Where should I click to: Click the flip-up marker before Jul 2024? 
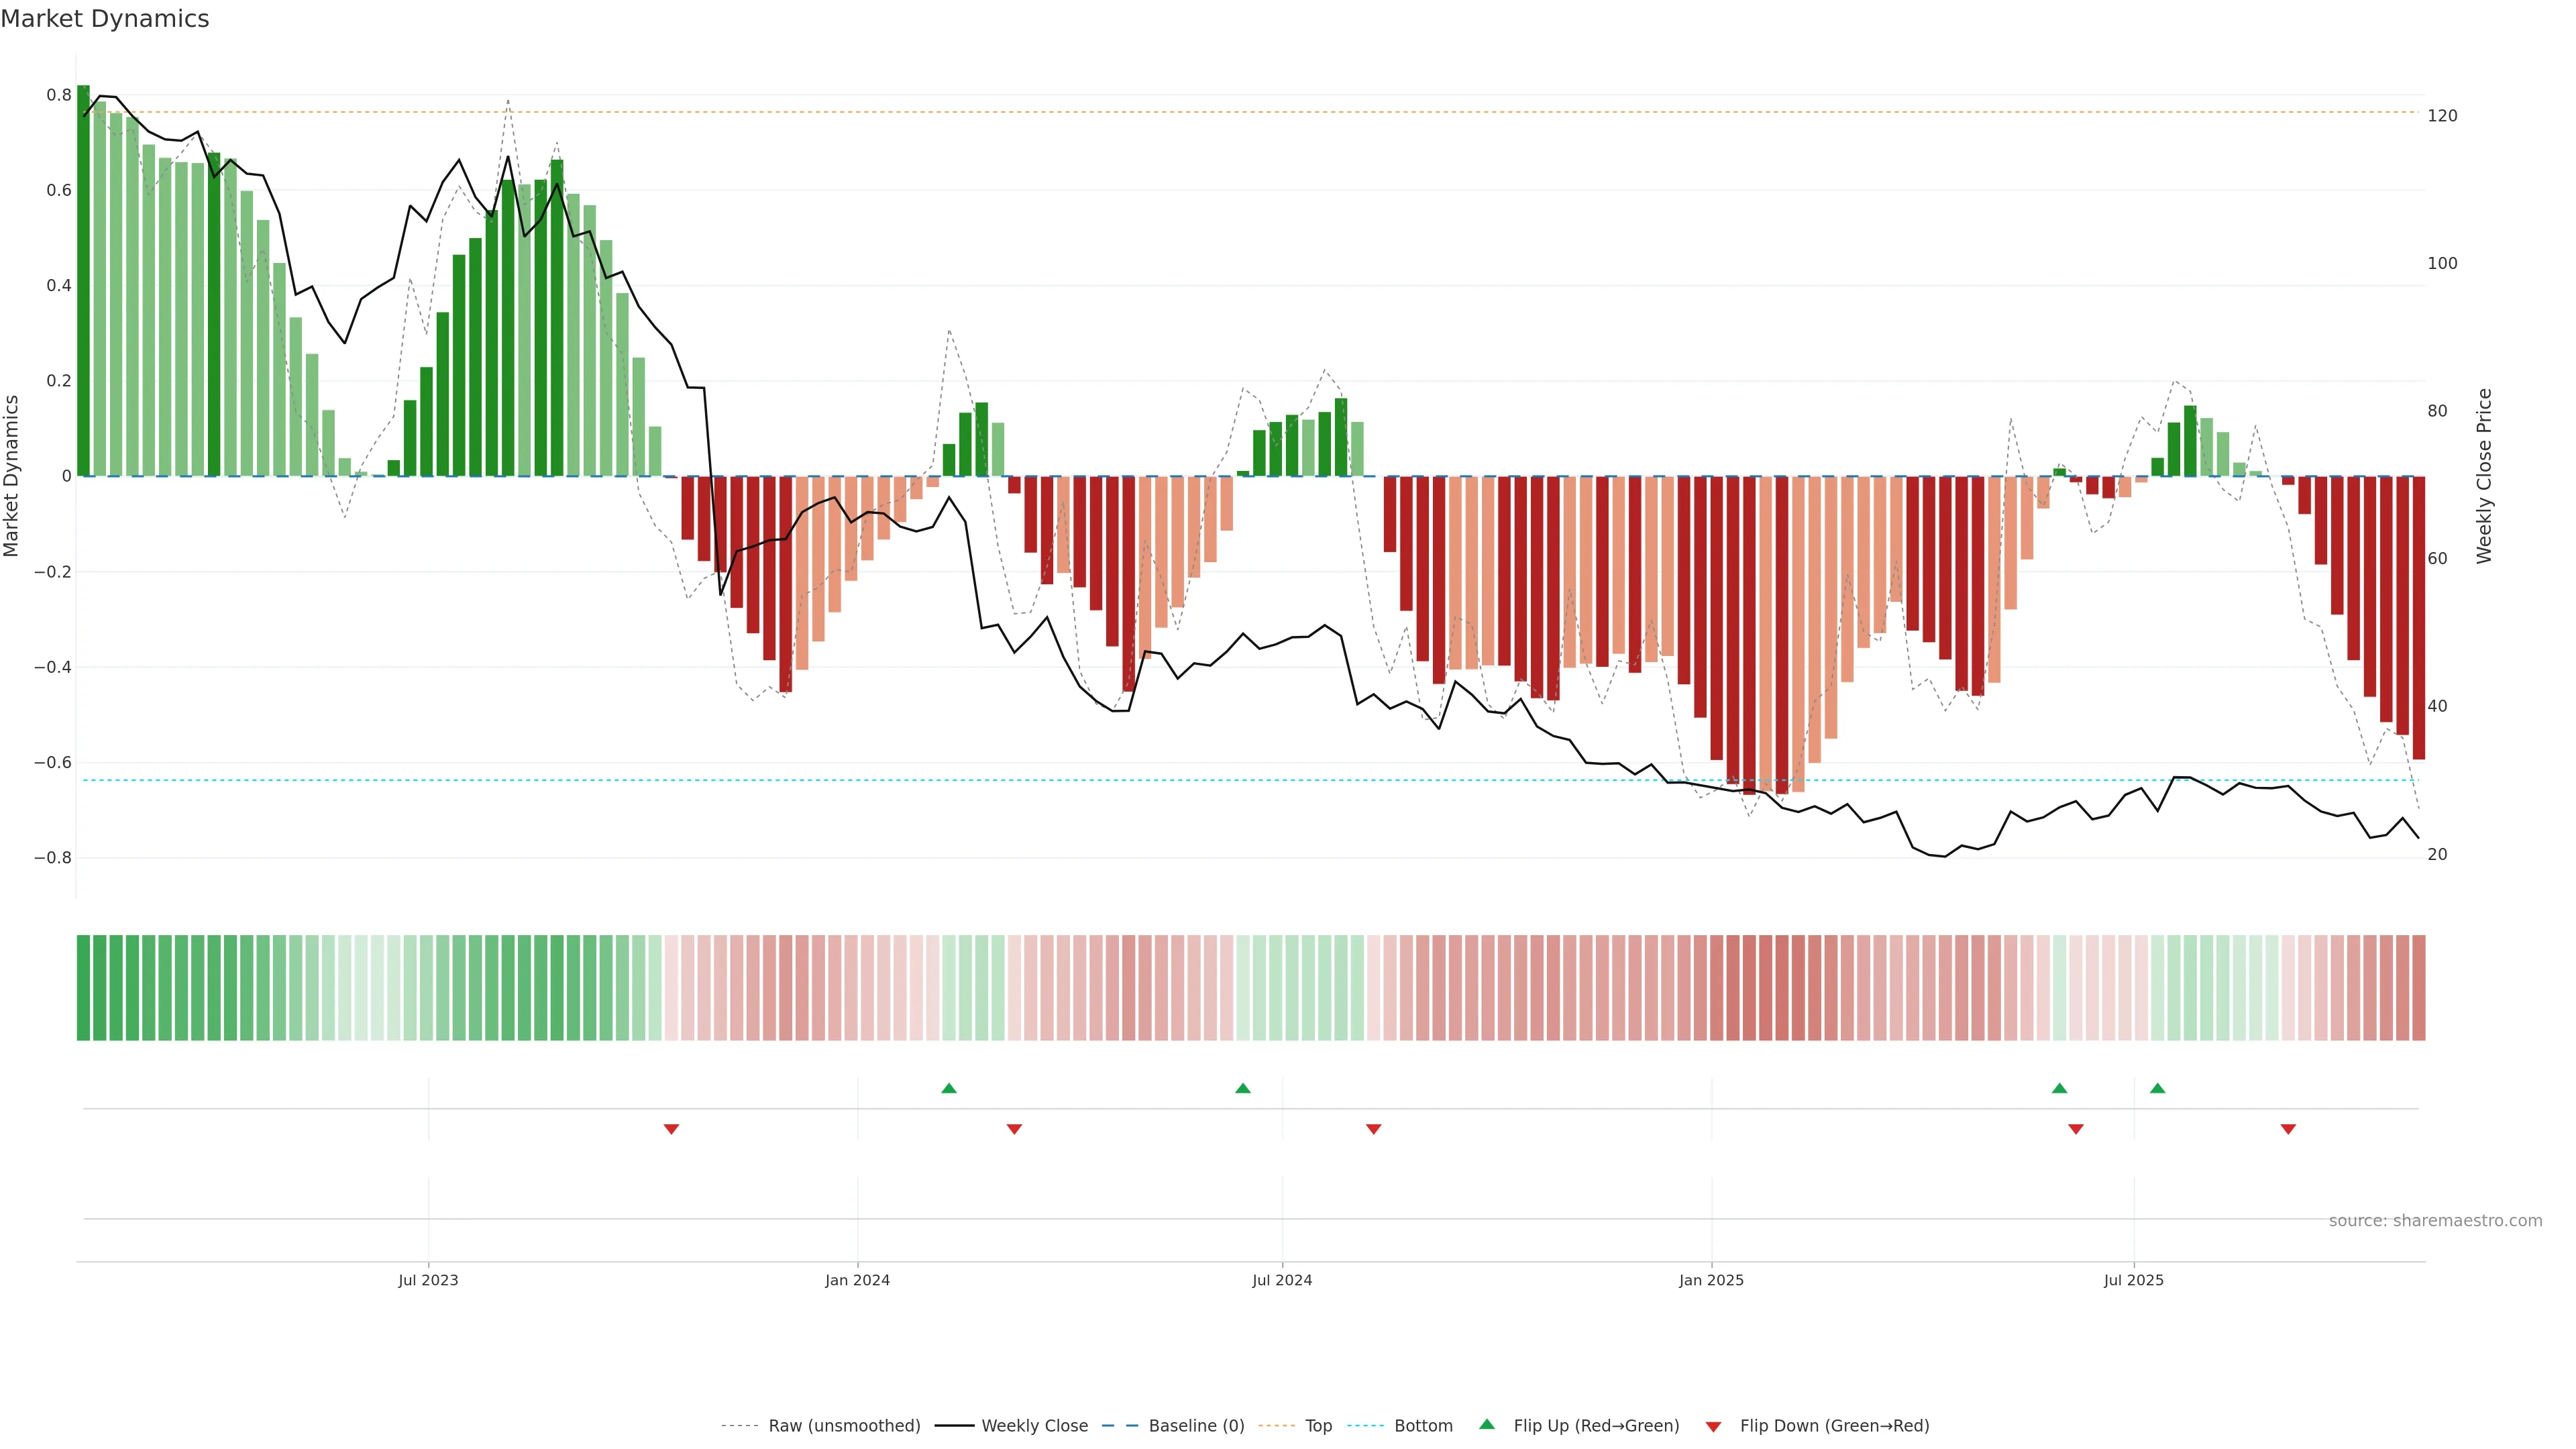1242,1088
